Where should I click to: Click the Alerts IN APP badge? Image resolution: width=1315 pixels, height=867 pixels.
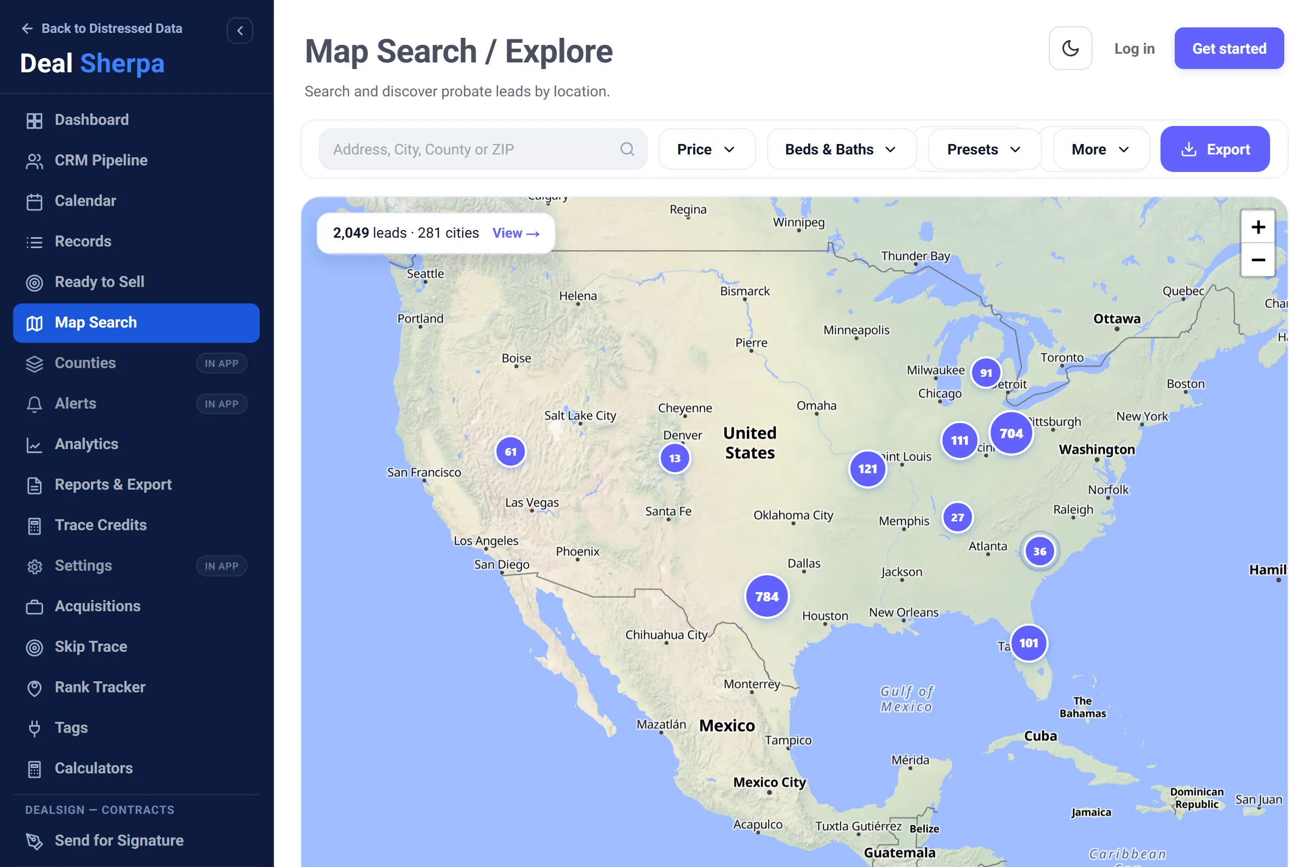point(221,404)
